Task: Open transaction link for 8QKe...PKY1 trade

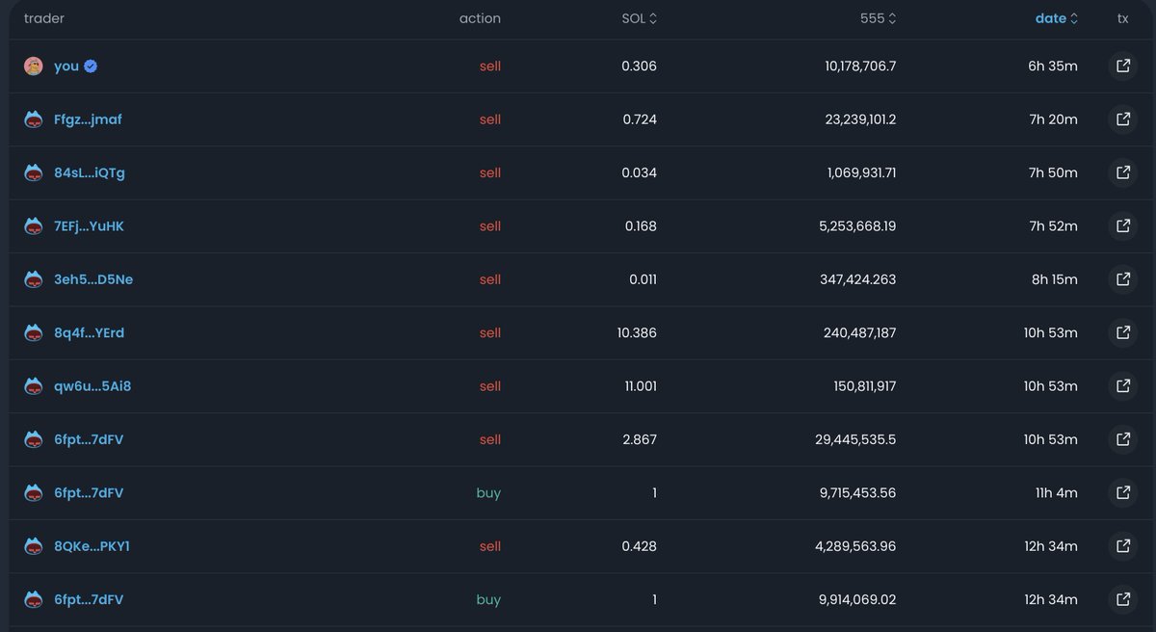Action: pyautogui.click(x=1122, y=546)
